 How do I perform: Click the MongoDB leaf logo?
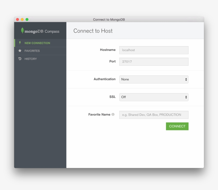[x=22, y=30]
